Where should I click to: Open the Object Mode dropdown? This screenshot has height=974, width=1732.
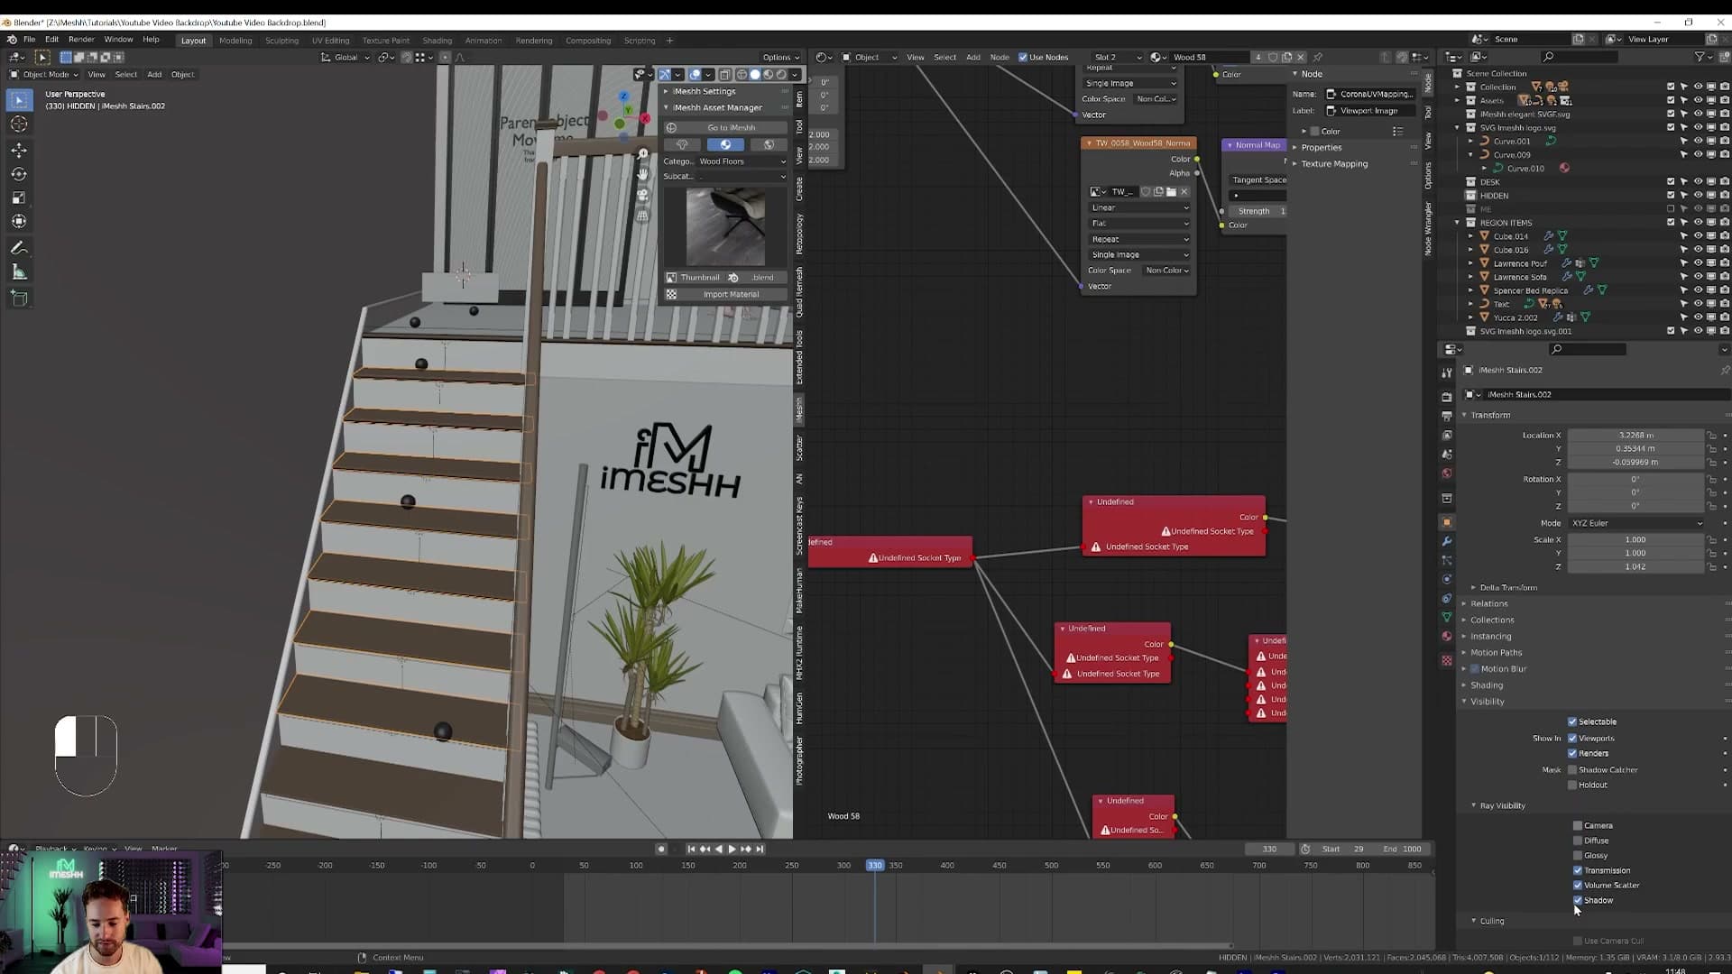tap(44, 74)
